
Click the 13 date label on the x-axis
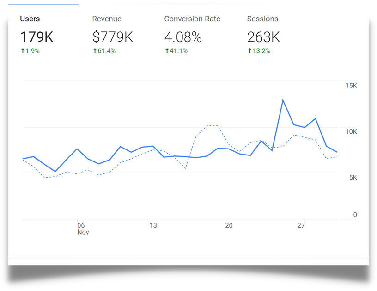pyautogui.click(x=153, y=225)
